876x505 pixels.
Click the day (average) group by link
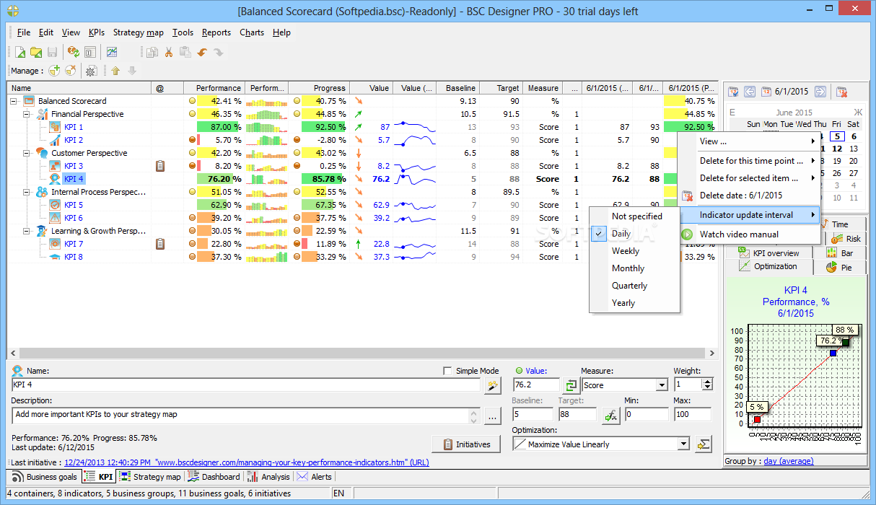coord(788,461)
